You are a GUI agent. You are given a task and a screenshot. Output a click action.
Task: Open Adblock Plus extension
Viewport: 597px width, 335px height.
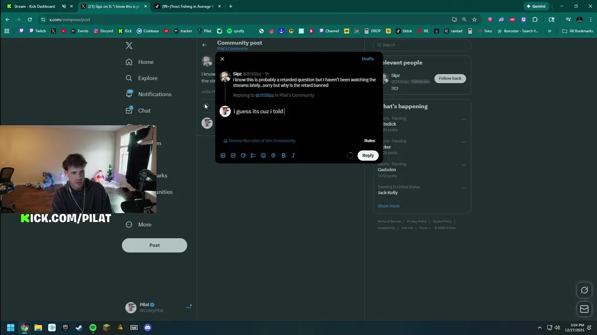[513, 20]
